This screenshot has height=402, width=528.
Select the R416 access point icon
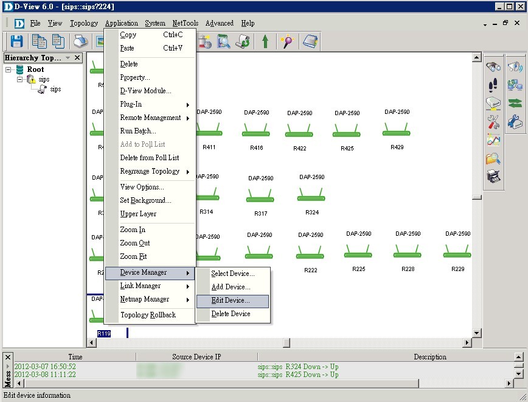256,130
